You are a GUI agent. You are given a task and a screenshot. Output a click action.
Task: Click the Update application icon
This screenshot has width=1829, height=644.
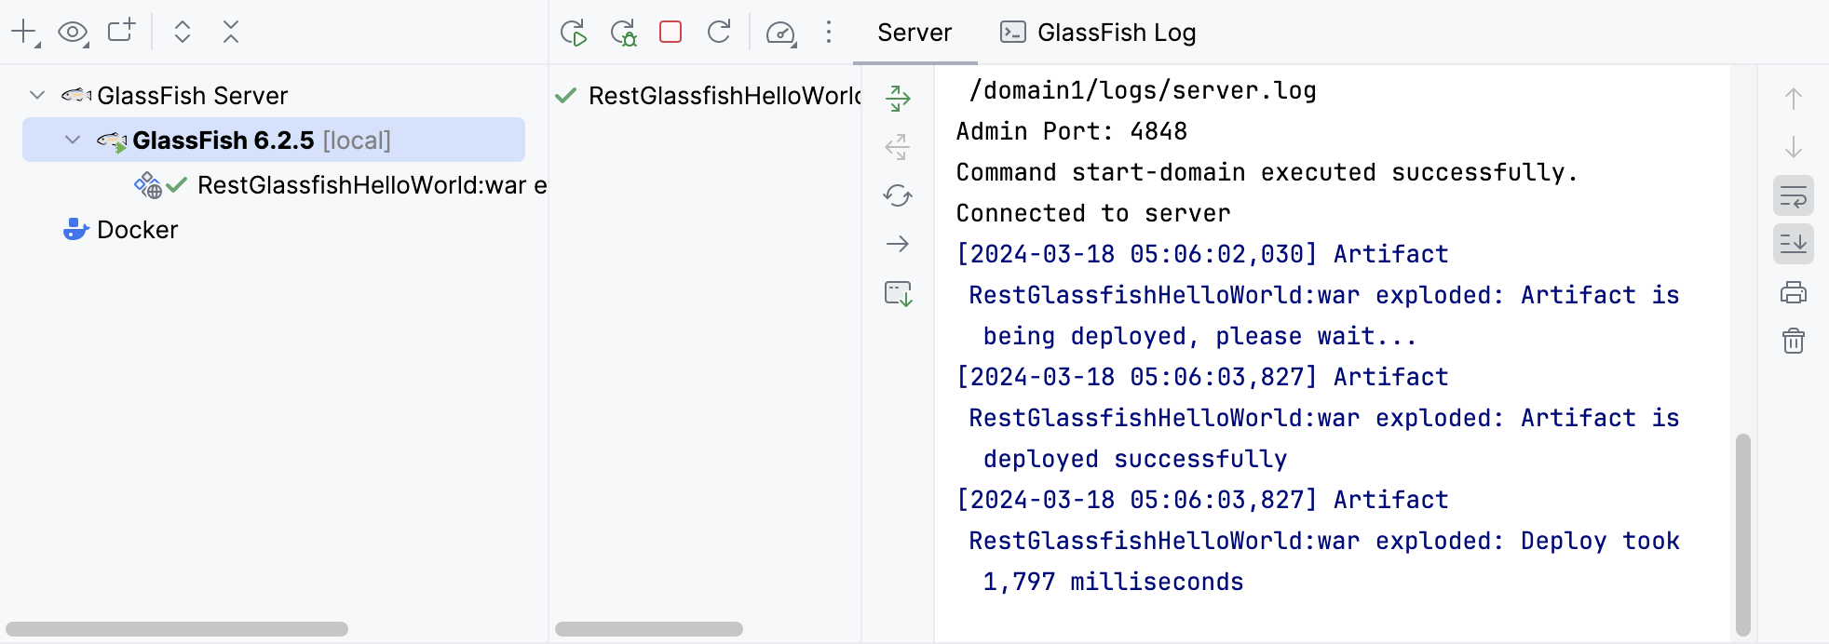(719, 33)
